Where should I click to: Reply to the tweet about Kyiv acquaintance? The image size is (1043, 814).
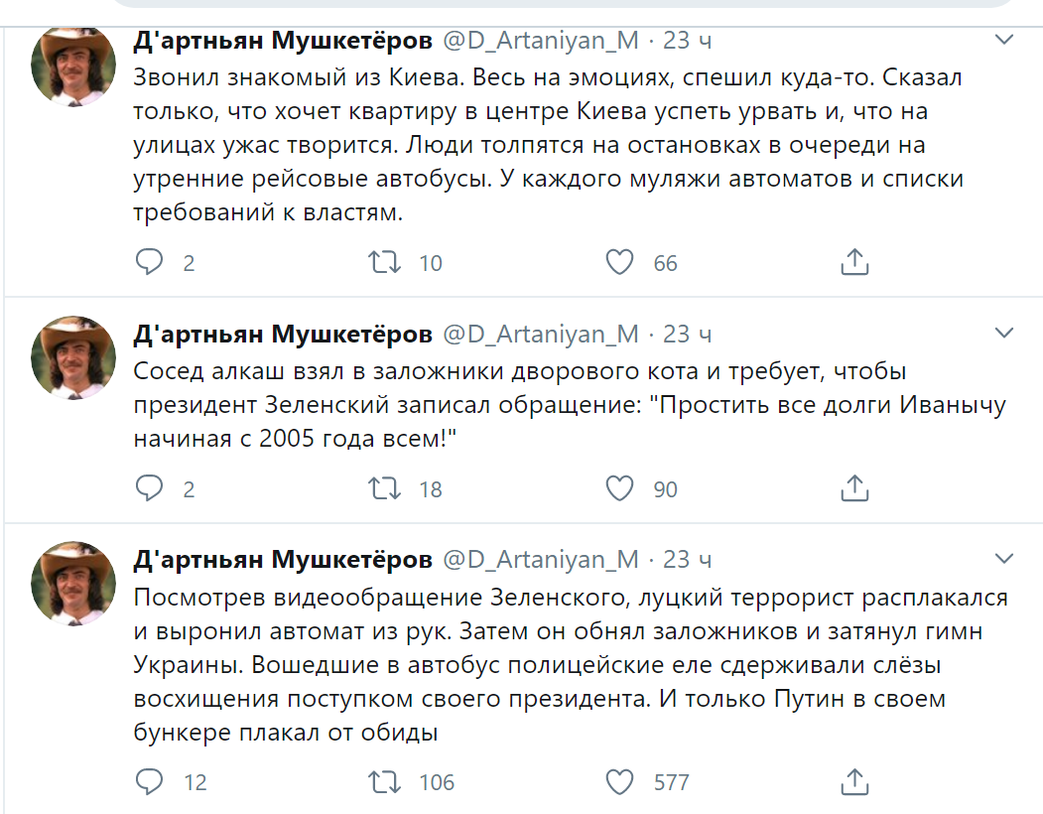(150, 262)
